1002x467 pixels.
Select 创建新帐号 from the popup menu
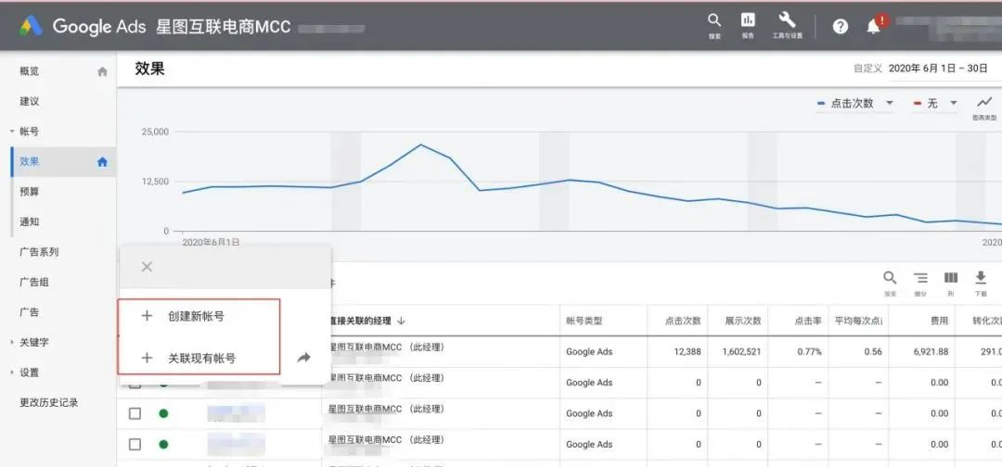(x=196, y=316)
